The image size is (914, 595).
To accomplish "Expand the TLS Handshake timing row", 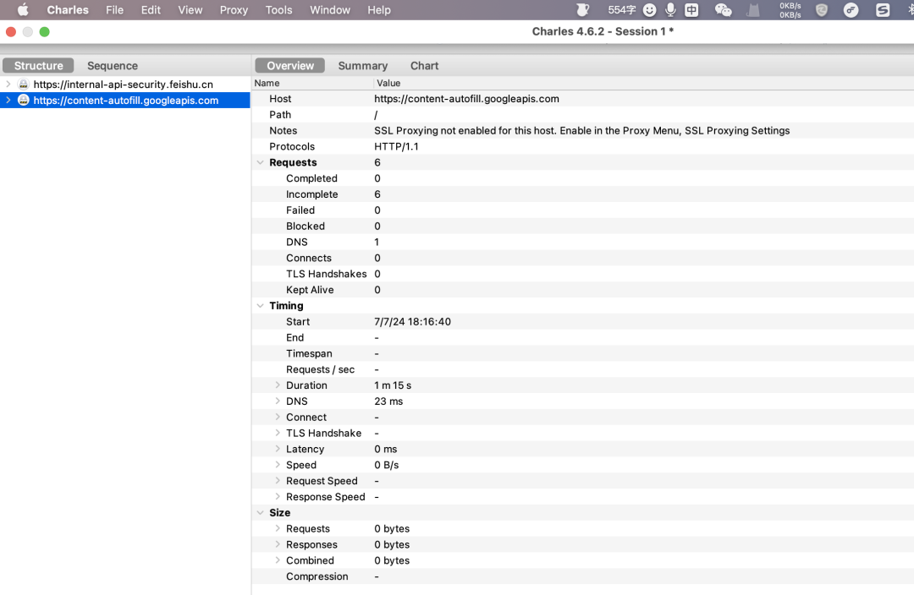I will coord(278,433).
